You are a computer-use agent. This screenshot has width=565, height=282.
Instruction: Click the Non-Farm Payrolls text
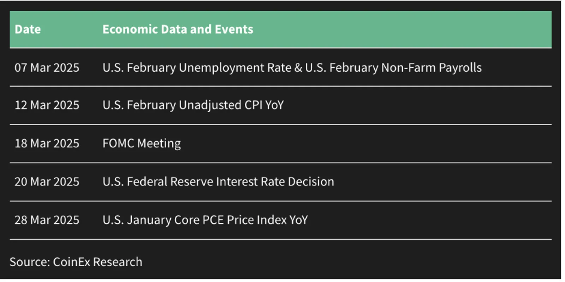[432, 68]
